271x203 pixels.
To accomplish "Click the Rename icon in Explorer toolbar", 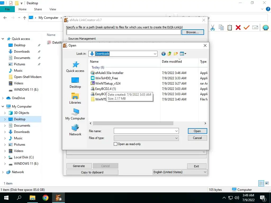I will [x=255, y=27].
